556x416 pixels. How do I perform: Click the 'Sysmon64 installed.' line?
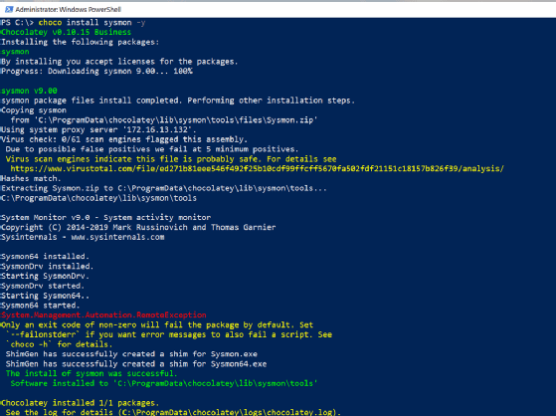click(45, 257)
